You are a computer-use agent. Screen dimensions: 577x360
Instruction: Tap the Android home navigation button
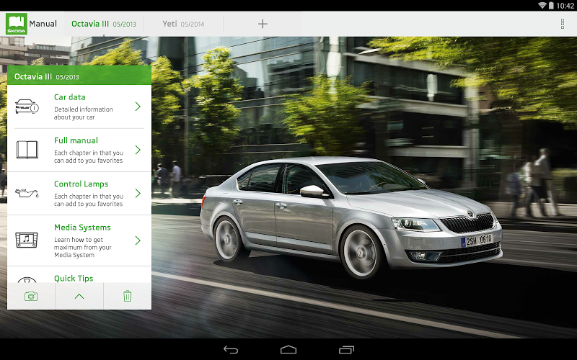288,349
